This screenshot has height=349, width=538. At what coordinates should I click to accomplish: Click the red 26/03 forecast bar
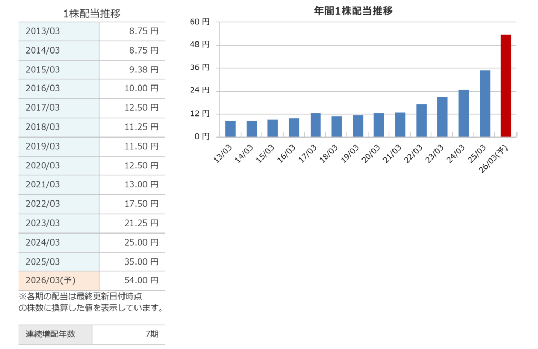505,86
